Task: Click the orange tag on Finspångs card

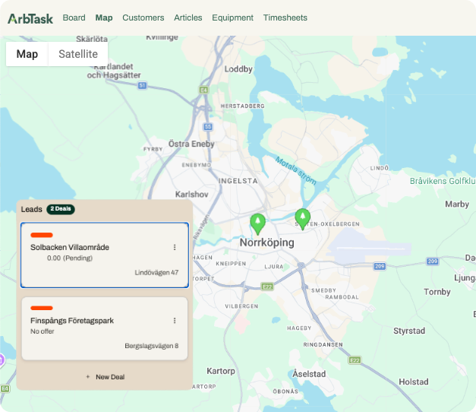Action: (42, 308)
